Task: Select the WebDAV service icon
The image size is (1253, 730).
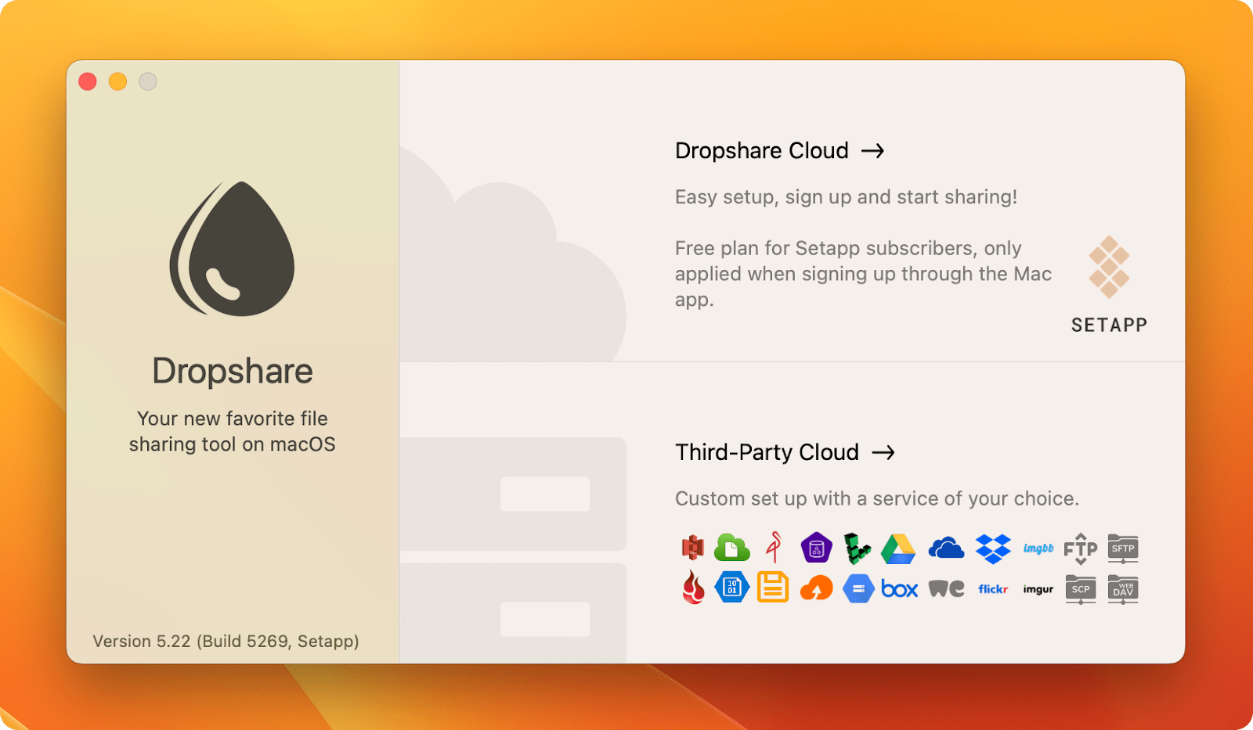Action: [1123, 589]
